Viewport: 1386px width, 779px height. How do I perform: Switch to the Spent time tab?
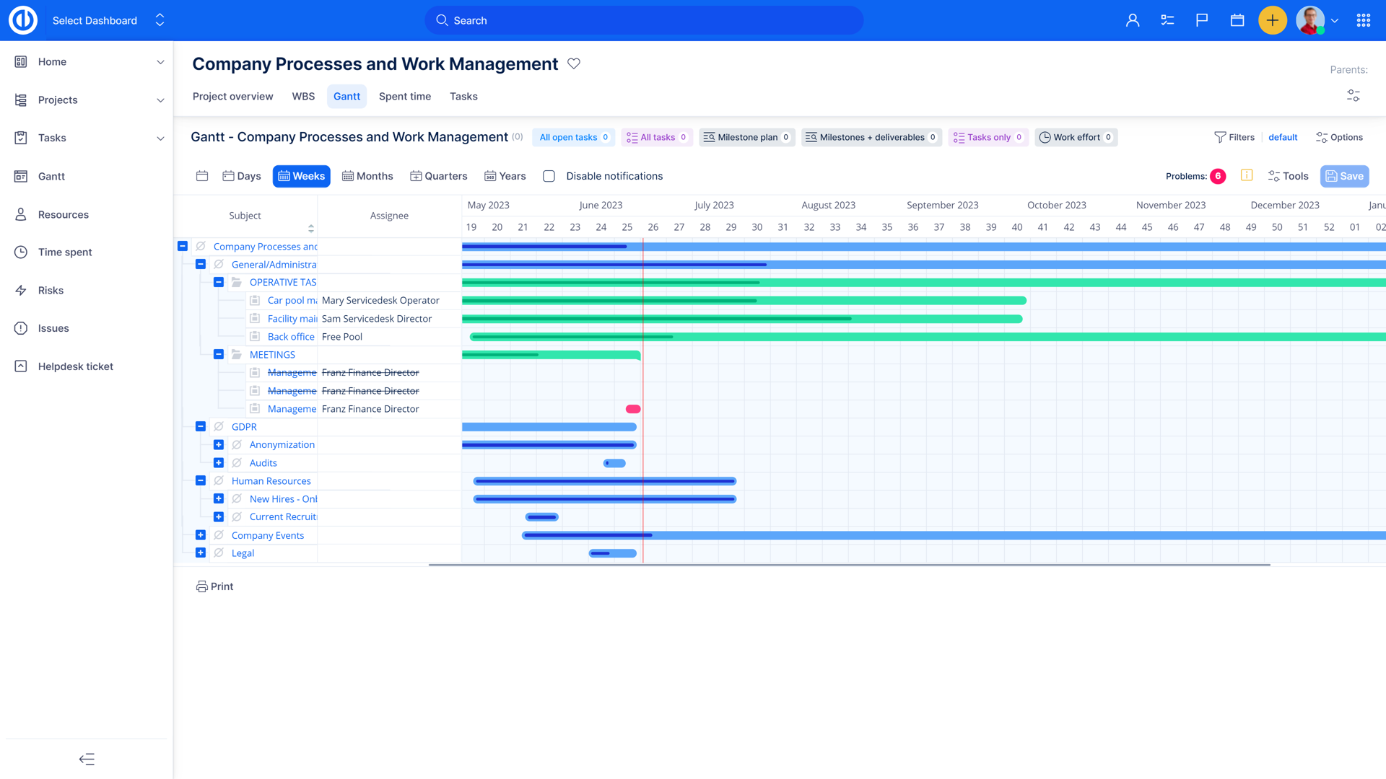405,96
